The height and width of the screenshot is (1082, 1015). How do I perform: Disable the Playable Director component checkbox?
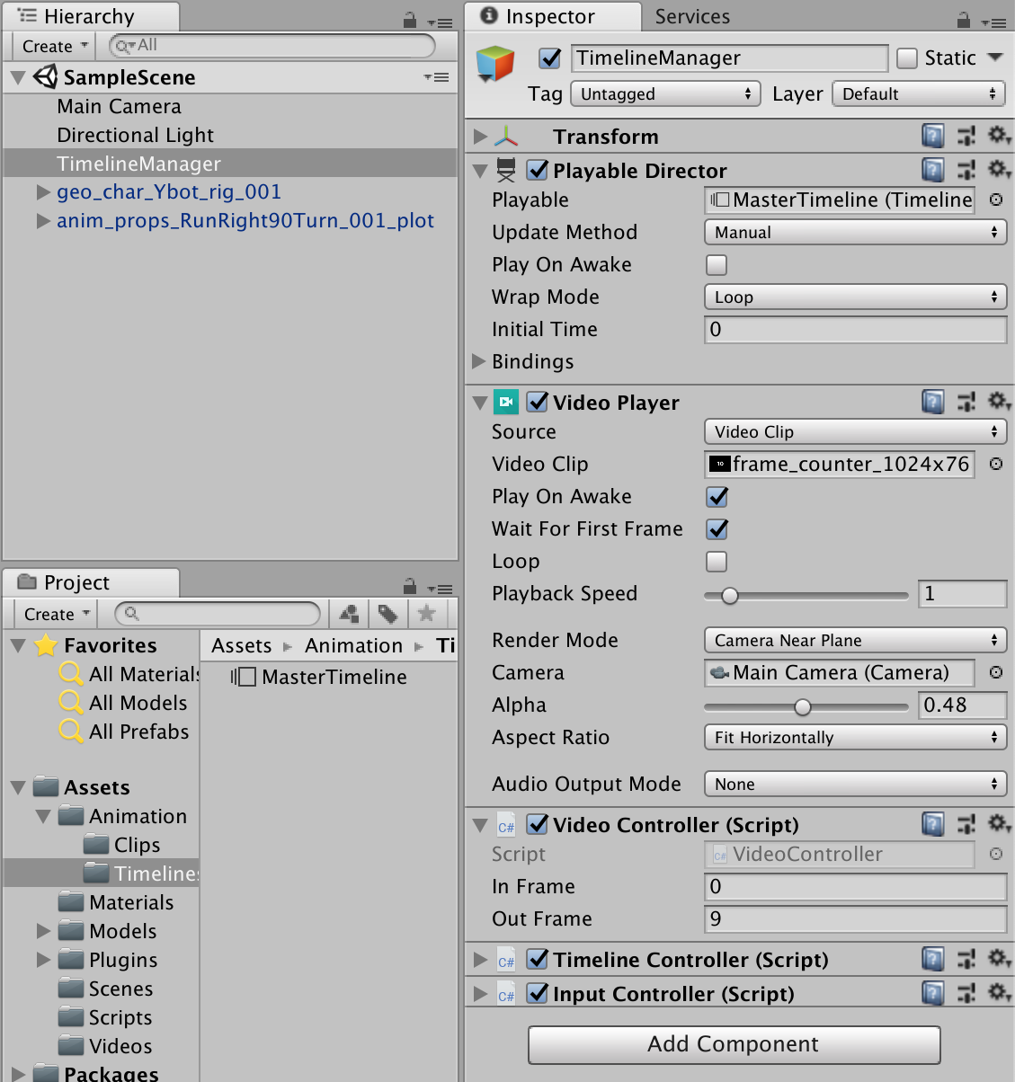tap(538, 170)
